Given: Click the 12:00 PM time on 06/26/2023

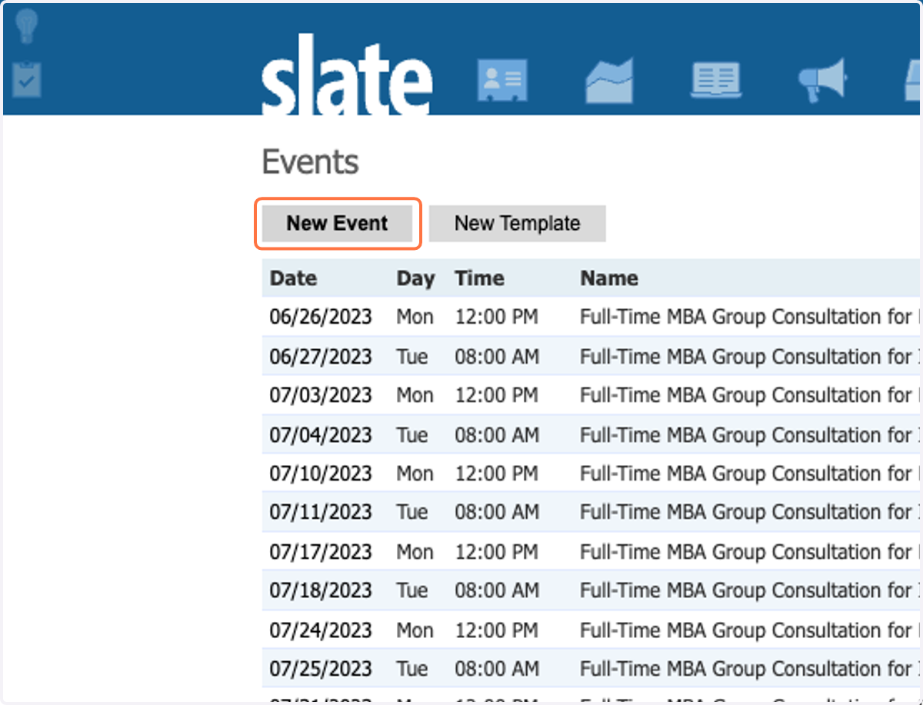Looking at the screenshot, I should (x=497, y=317).
